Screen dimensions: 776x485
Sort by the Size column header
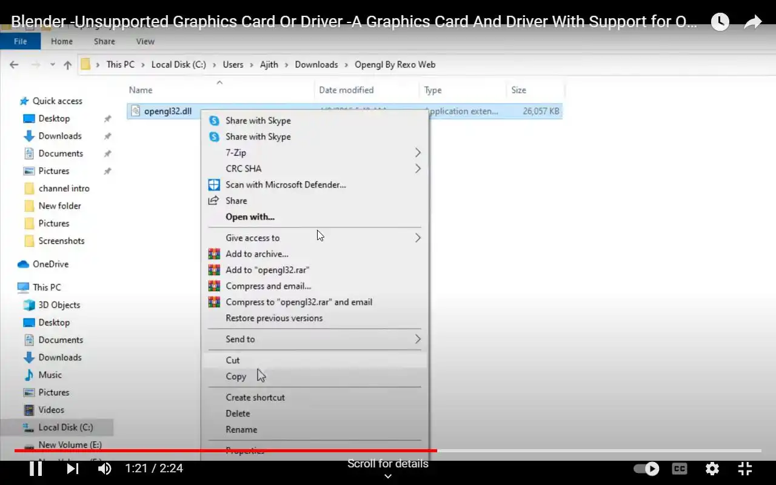click(518, 90)
